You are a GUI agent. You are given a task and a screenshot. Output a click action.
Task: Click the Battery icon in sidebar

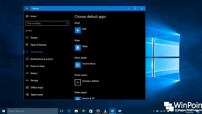click(27, 73)
